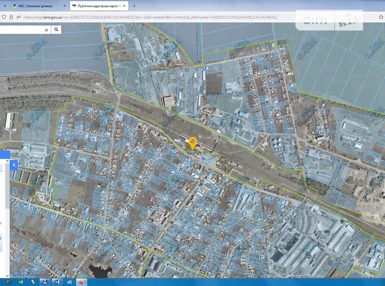The image size is (385, 286).
Task: Click inside the map search input
Action: click(22, 29)
